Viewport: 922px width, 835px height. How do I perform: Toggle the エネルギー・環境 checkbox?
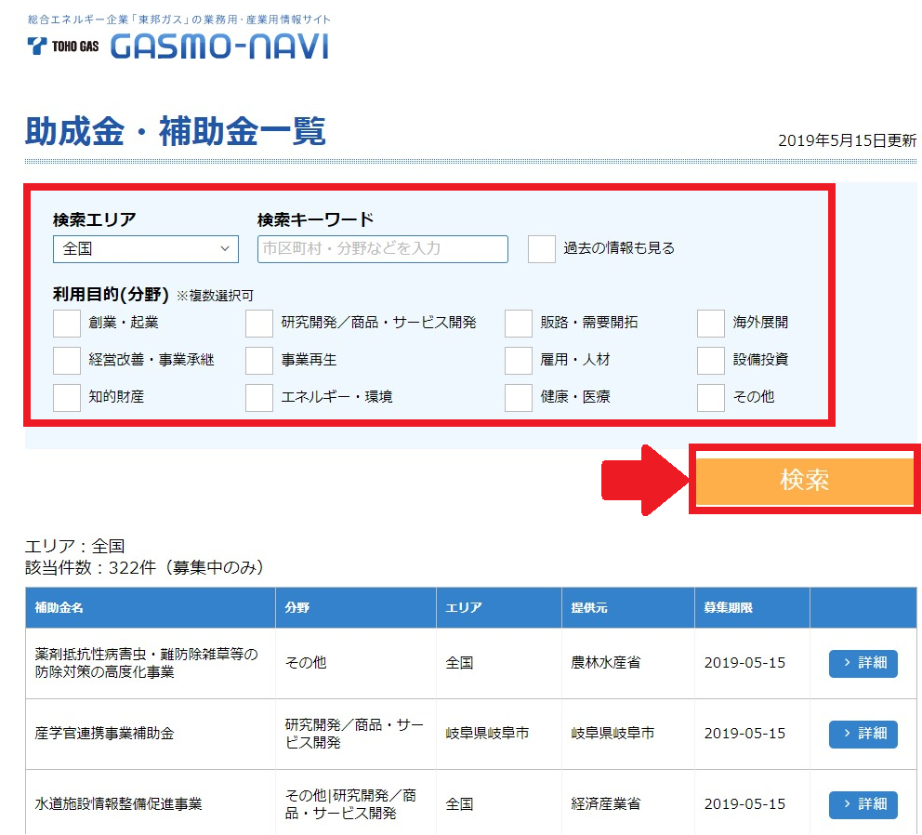click(259, 397)
